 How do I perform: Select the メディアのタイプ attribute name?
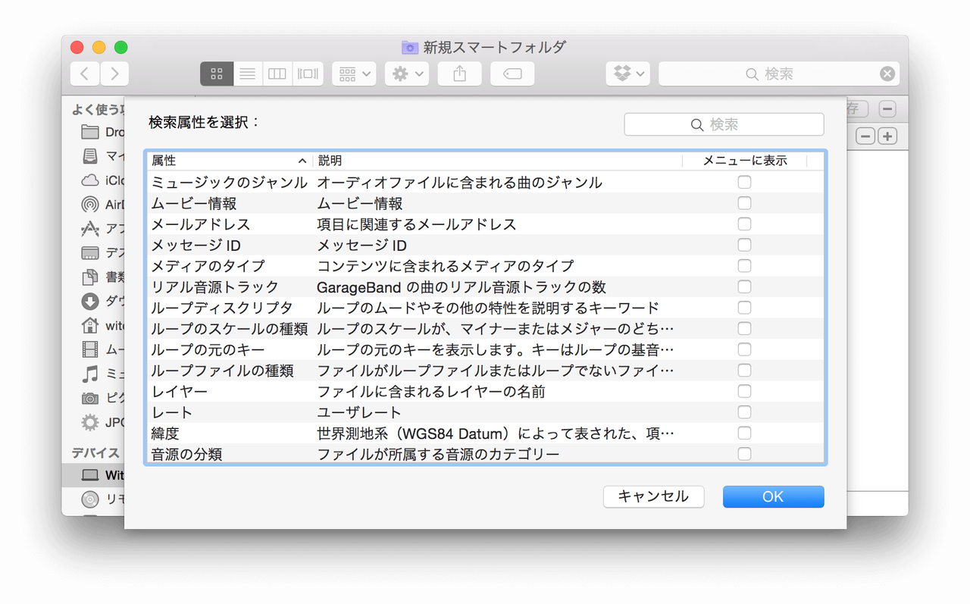coord(208,266)
